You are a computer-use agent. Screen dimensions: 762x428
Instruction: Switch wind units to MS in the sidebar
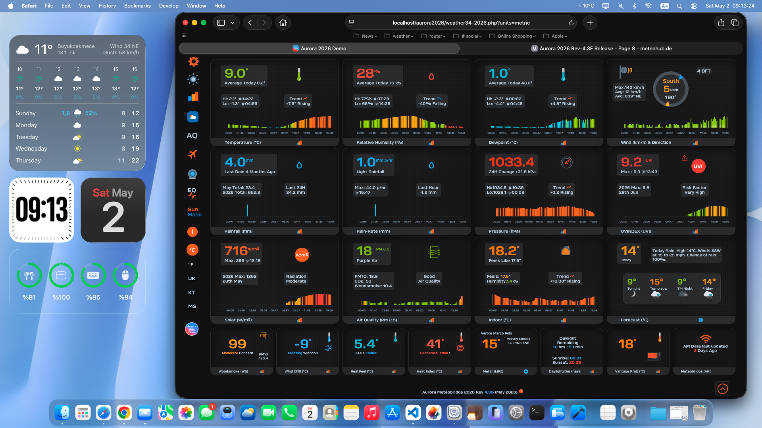[192, 306]
